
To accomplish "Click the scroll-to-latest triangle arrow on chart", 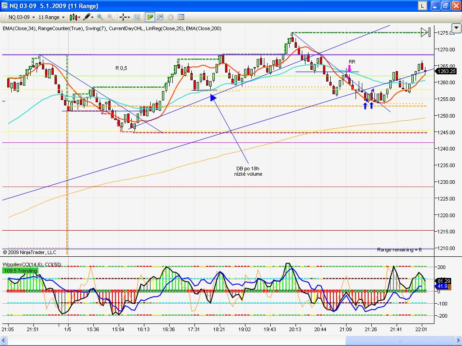I will tap(425, 32).
